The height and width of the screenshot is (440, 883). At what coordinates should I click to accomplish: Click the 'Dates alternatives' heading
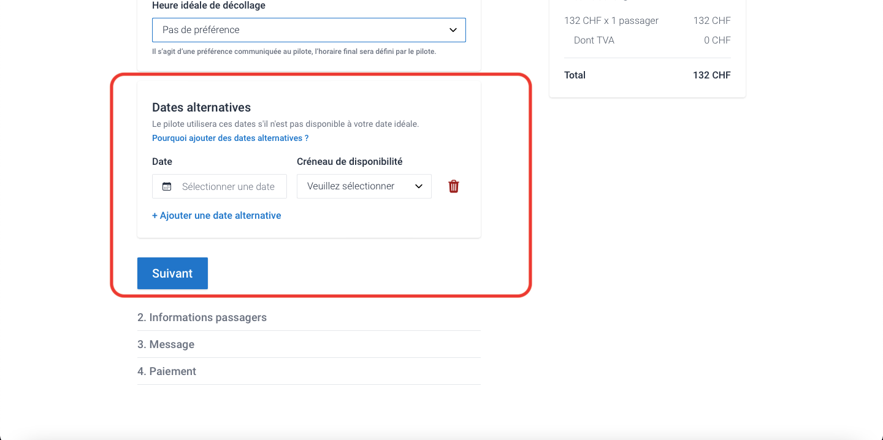pyautogui.click(x=201, y=107)
